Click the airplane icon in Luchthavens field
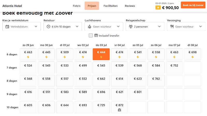 pos(90,26)
